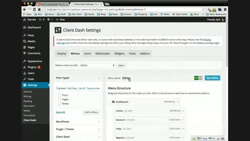
Task: Edit the Menu Name field Editor
Action: click(x=127, y=78)
